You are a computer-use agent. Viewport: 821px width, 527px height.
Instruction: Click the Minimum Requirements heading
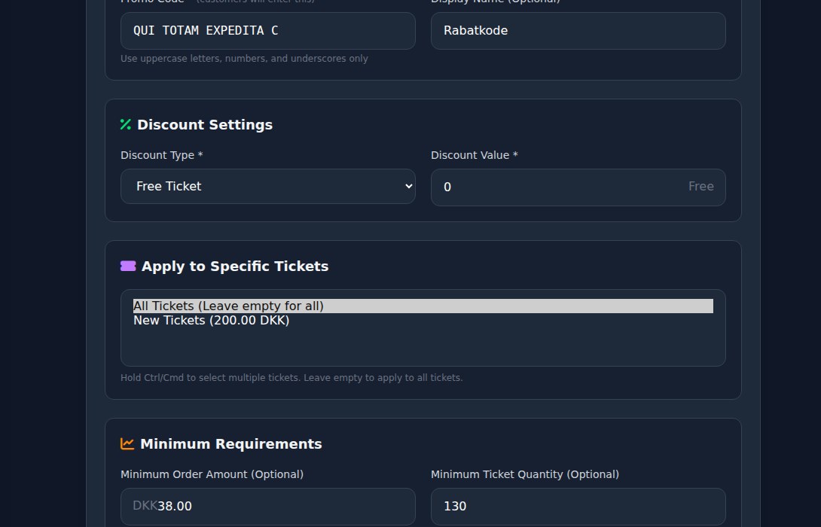pyautogui.click(x=231, y=443)
